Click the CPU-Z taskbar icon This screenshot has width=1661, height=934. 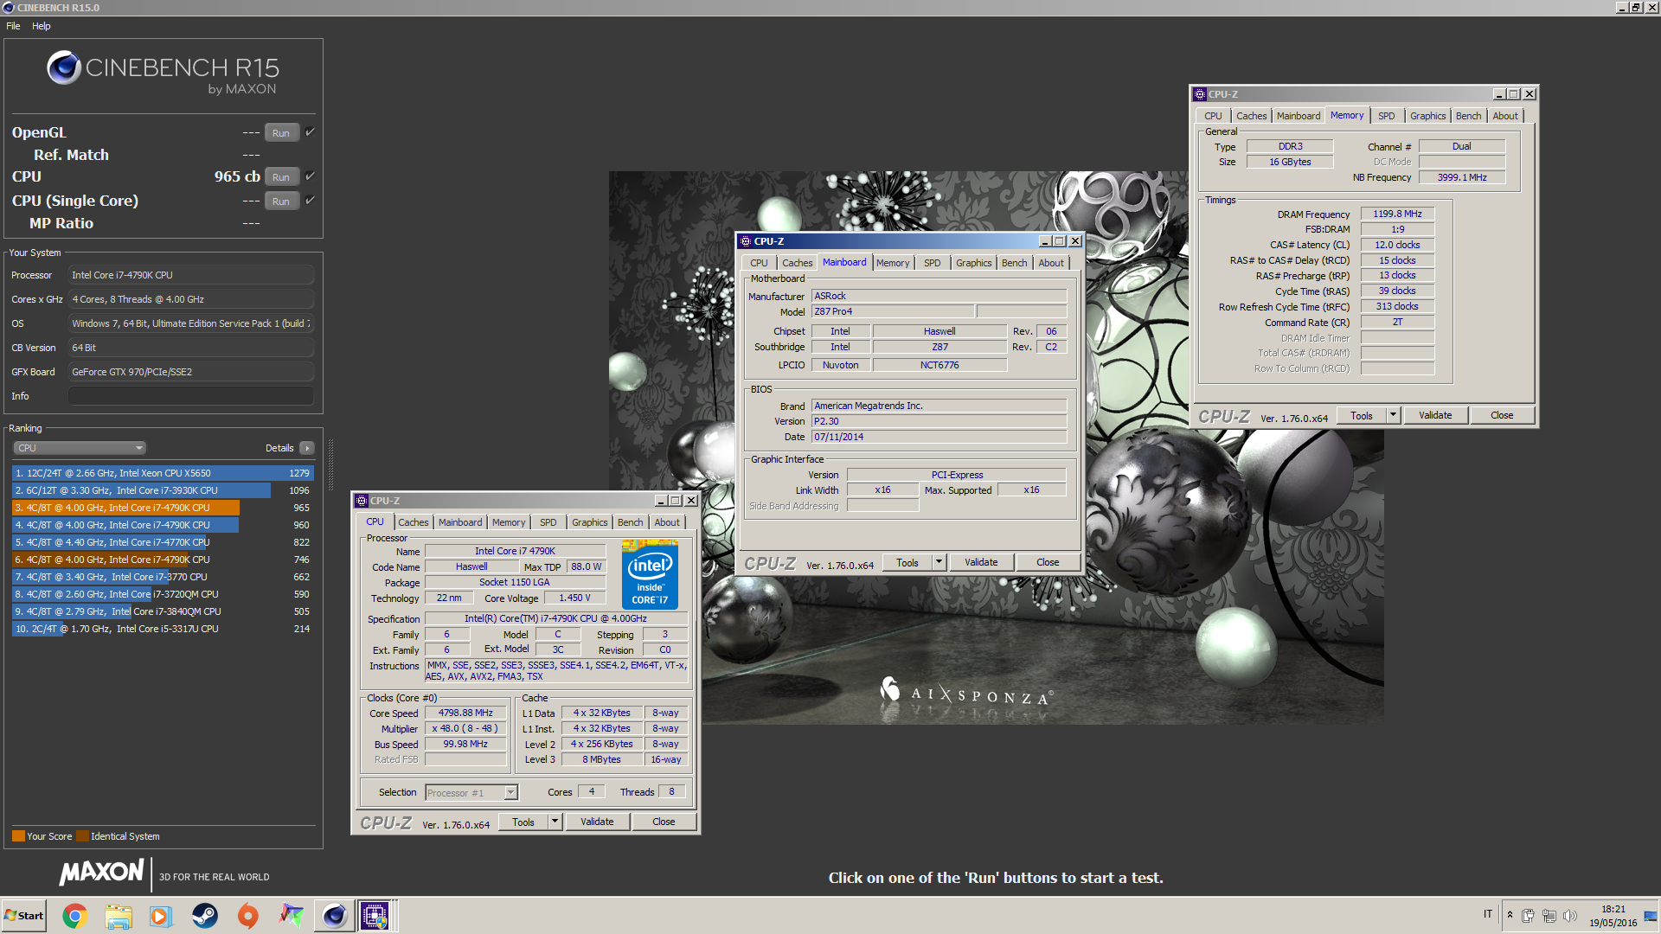point(375,916)
